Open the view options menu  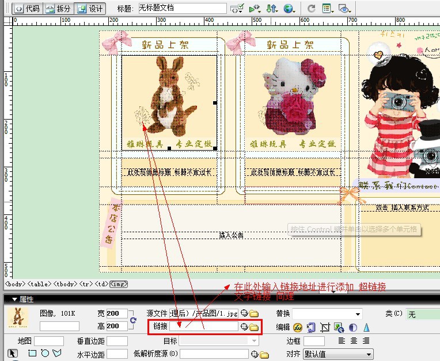328,9
